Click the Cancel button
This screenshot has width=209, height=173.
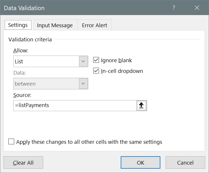pyautogui.click(x=185, y=163)
